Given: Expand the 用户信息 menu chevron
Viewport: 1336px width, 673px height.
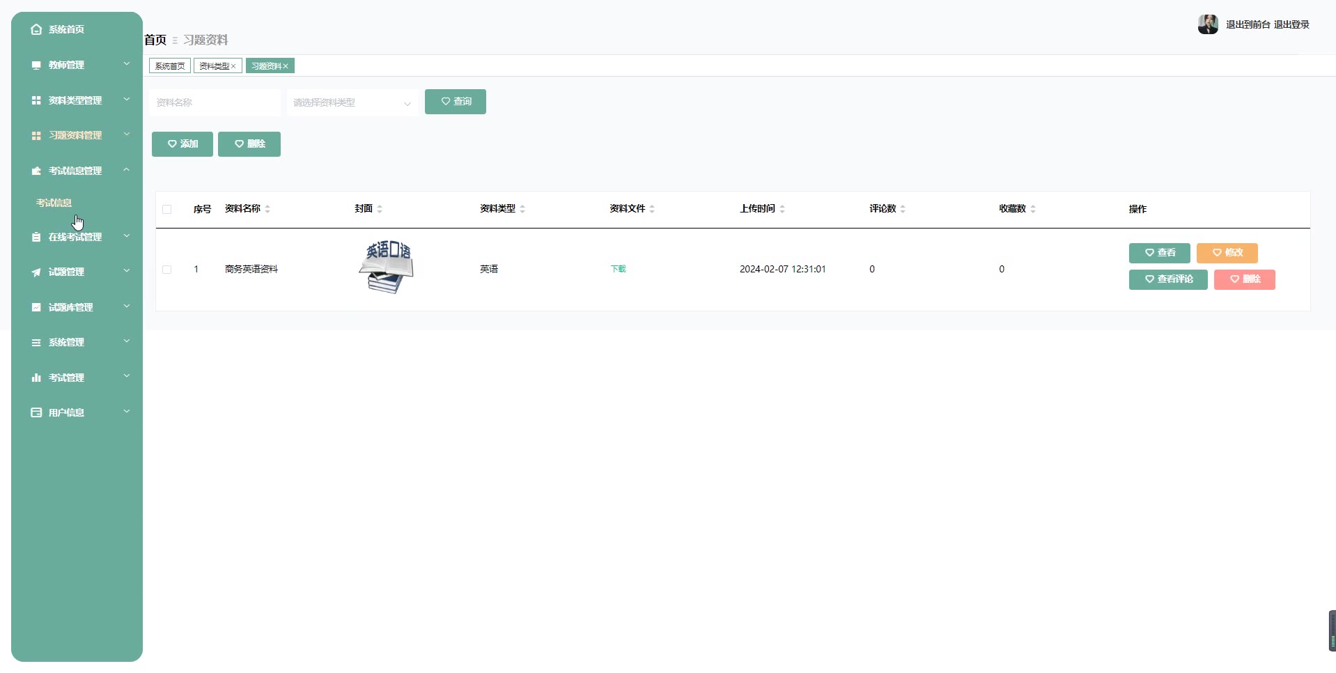Looking at the screenshot, I should [127, 412].
